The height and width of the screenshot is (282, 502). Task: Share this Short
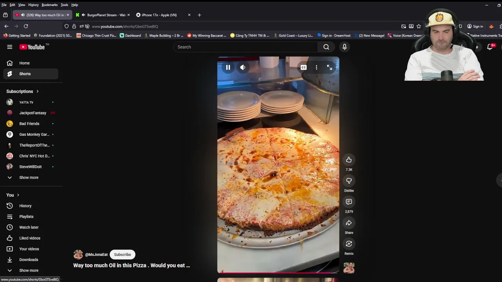tap(349, 223)
